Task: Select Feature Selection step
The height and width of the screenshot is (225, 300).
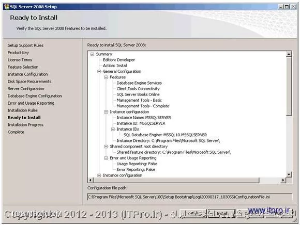Action: 23,67
